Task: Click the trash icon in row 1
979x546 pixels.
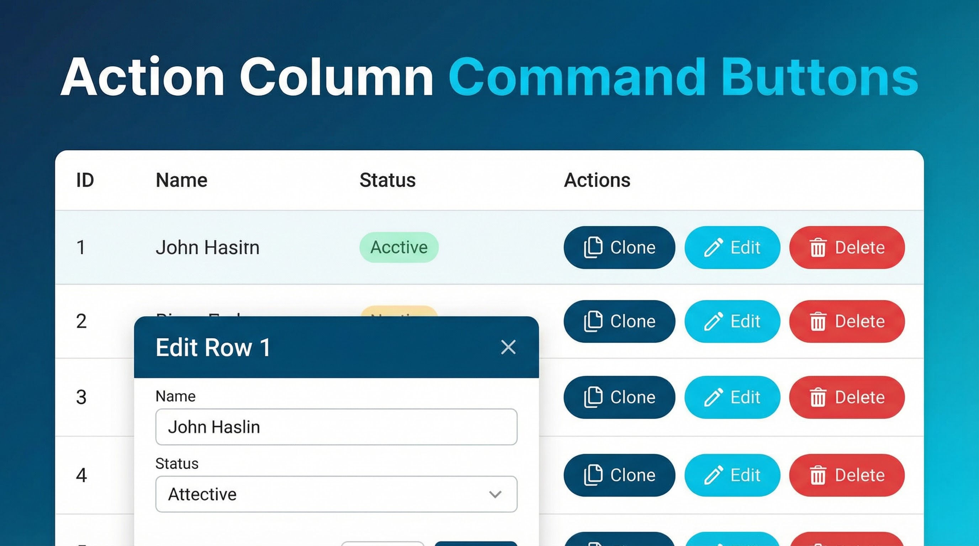Action: (818, 247)
